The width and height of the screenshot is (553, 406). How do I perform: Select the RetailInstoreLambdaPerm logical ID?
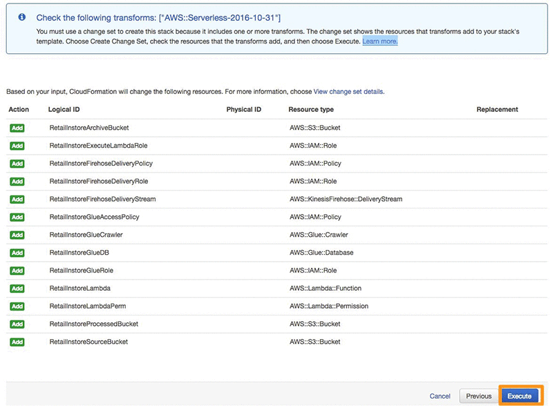click(88, 306)
